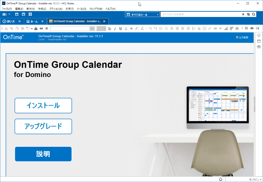Toggle underline formatting in the text toolbar
Image resolution: width=263 pixels, height=182 pixels.
pyautogui.click(x=120, y=28)
